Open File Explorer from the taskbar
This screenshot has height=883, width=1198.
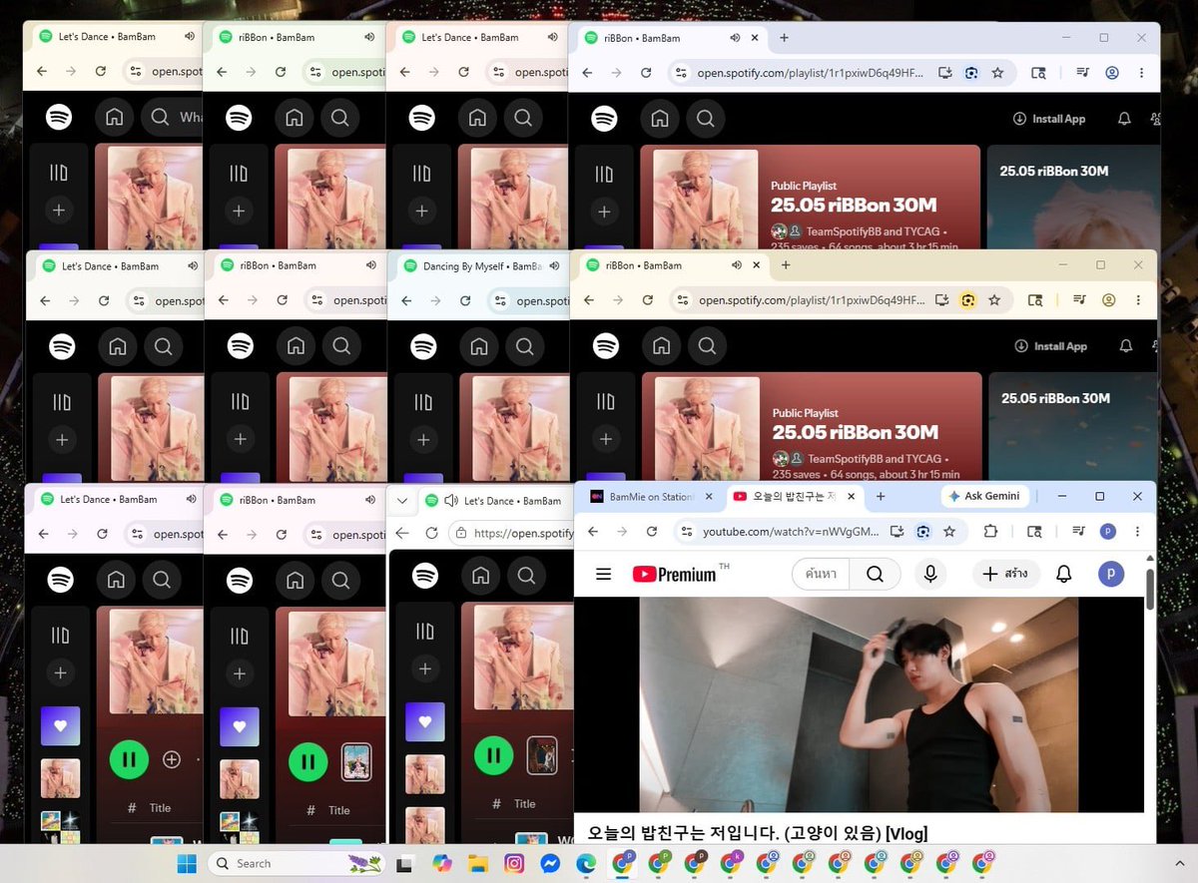click(x=477, y=864)
